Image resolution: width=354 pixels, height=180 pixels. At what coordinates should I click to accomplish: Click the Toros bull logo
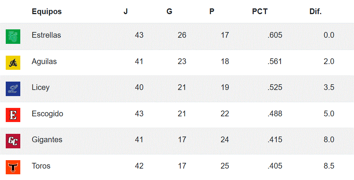13,167
